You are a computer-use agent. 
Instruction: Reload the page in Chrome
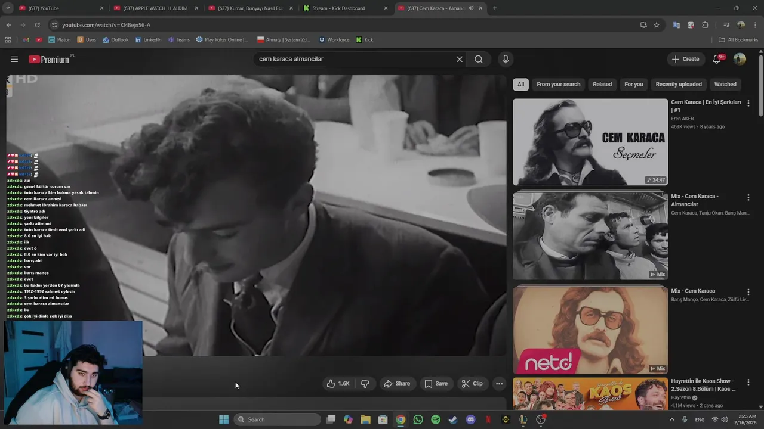pyautogui.click(x=37, y=25)
